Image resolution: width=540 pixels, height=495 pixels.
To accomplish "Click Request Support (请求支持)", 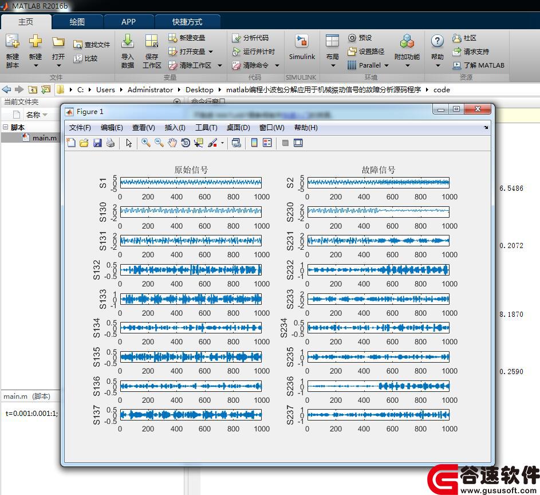I will coord(471,52).
